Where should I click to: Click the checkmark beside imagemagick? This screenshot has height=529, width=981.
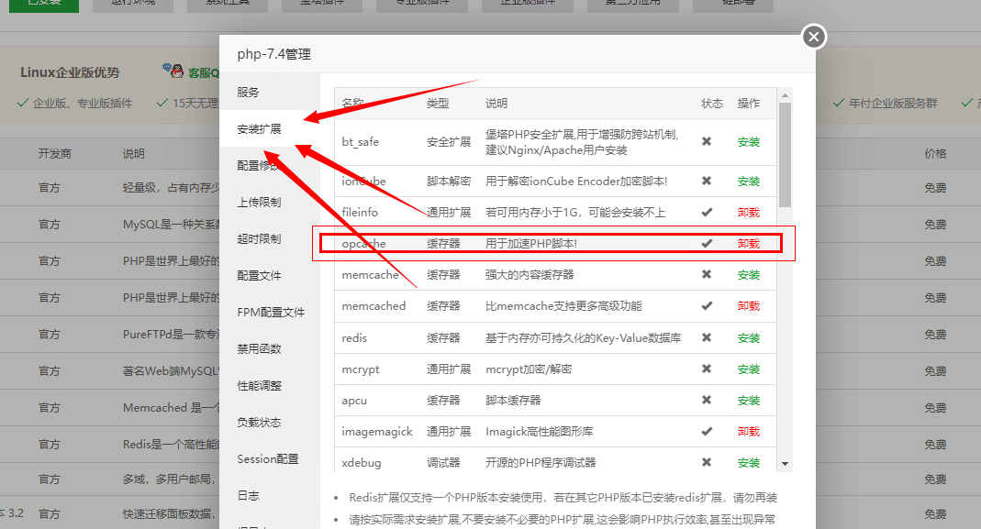(708, 431)
